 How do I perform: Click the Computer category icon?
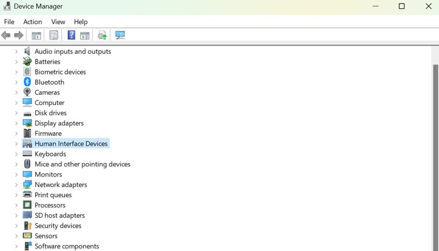click(27, 103)
